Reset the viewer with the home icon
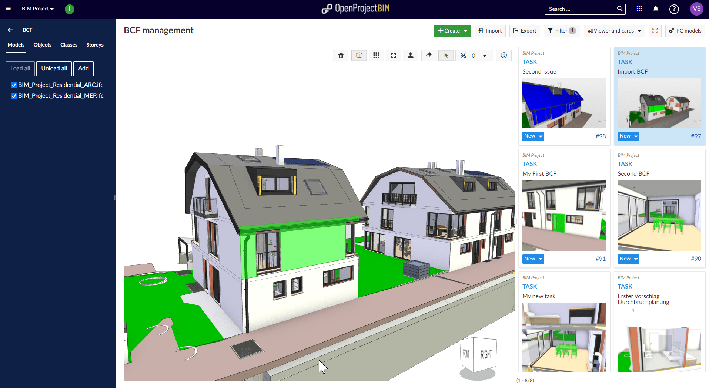Viewport: 709px width, 388px height. point(341,55)
